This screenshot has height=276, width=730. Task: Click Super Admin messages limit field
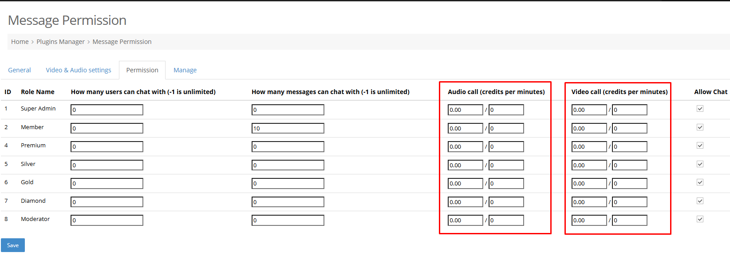[x=288, y=110]
